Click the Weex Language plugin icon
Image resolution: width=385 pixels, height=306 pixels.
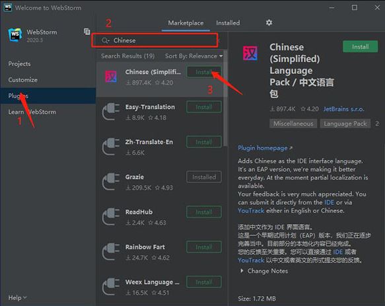tap(111, 287)
